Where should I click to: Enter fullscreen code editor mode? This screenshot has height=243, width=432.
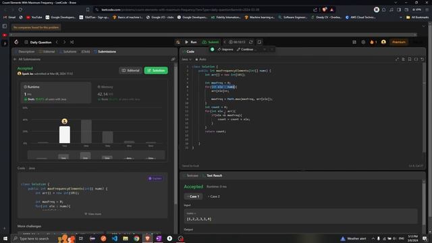coord(397,59)
